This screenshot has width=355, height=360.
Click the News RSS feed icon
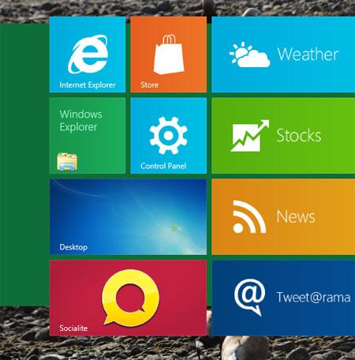tap(249, 216)
